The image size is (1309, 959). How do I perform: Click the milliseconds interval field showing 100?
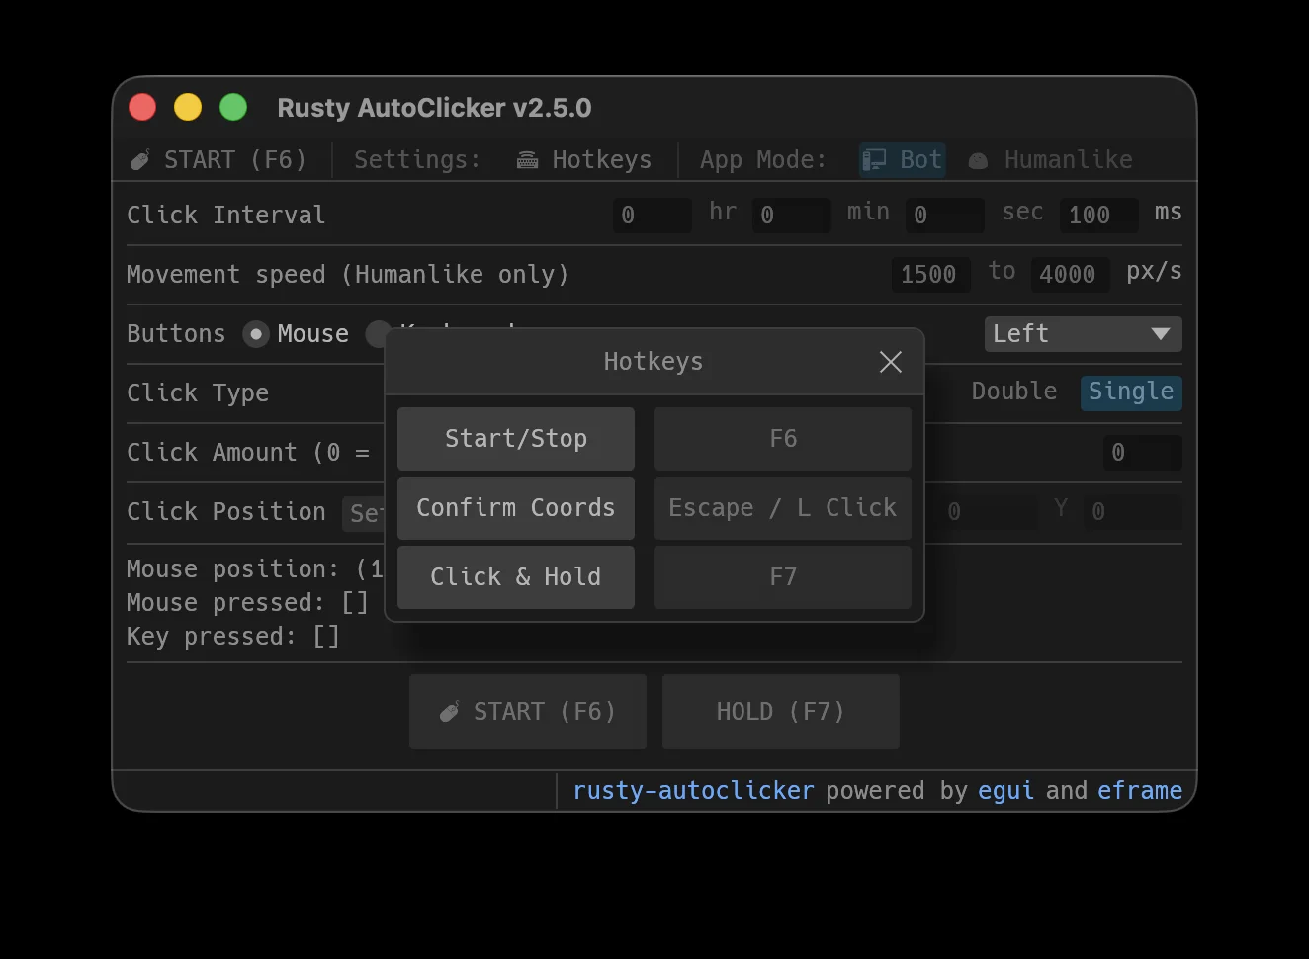[1098, 216]
